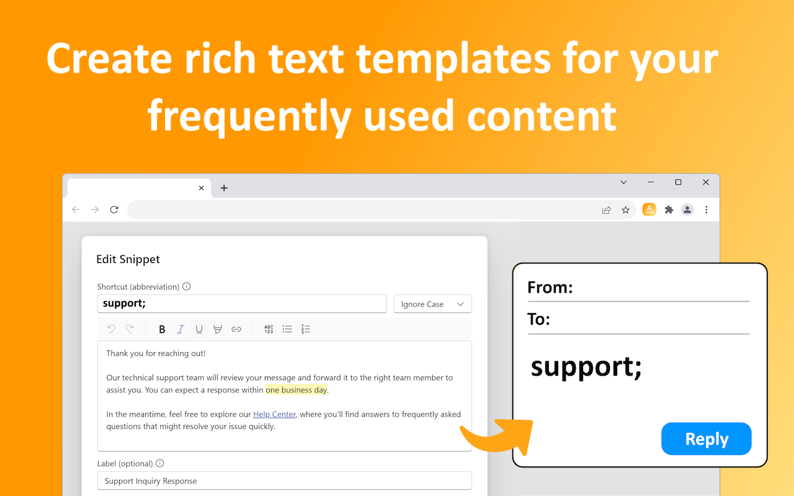794x496 pixels.
Task: Click the highlighted text one business day
Action: pyautogui.click(x=297, y=390)
